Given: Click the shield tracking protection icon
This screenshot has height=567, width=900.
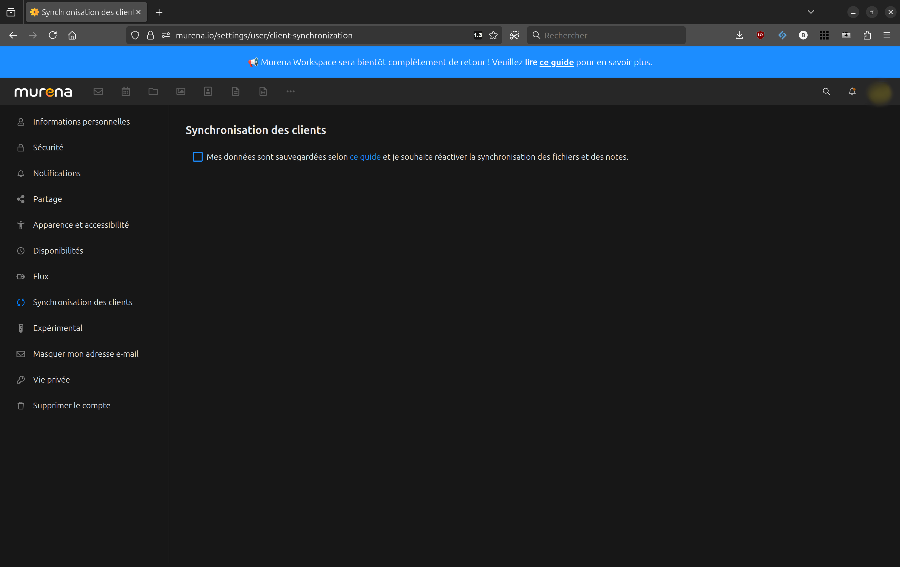Looking at the screenshot, I should tap(135, 35).
